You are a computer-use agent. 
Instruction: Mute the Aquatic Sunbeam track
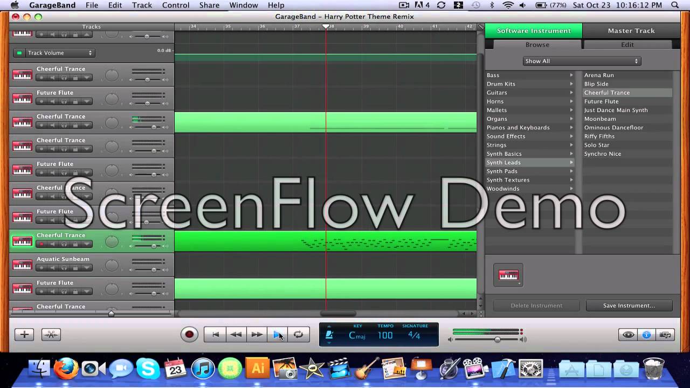[52, 268]
